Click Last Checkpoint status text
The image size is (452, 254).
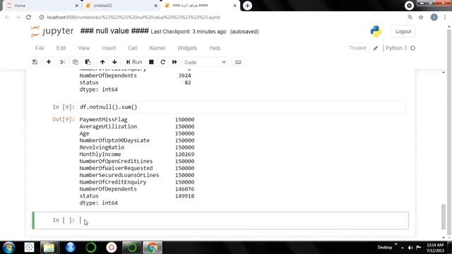(x=189, y=32)
